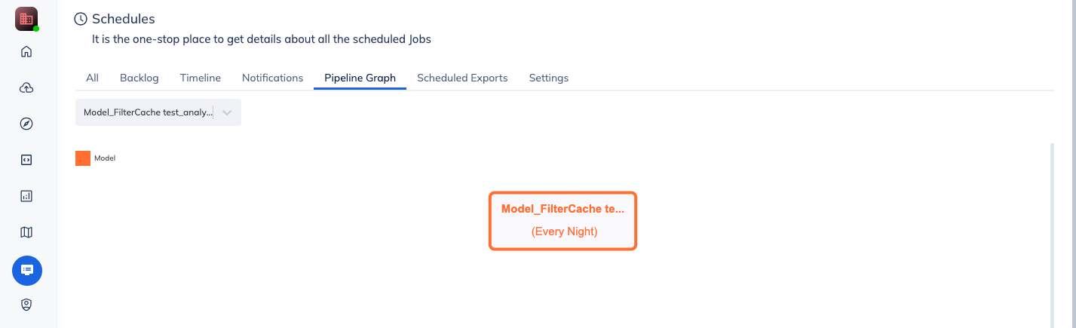Open the shield security sidebar icon

[x=26, y=305]
